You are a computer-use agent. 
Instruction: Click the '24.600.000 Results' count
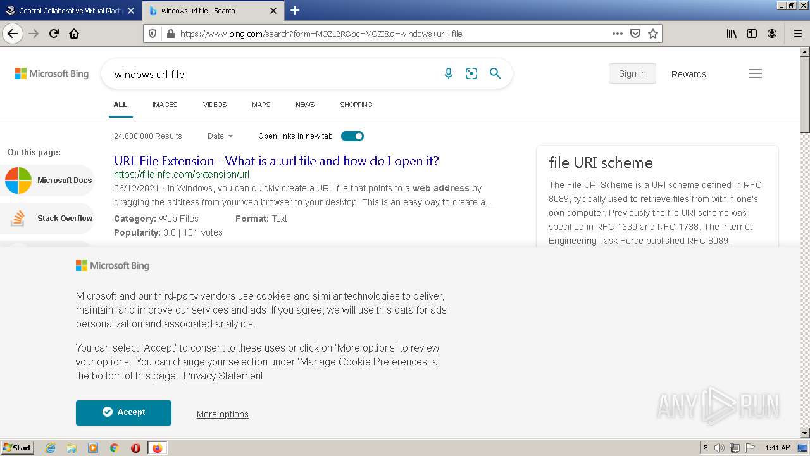click(x=148, y=136)
